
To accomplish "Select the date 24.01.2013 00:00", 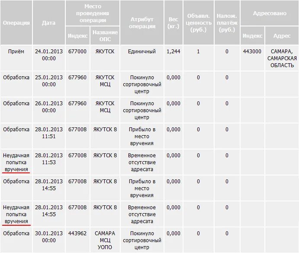I will pos(49,55).
